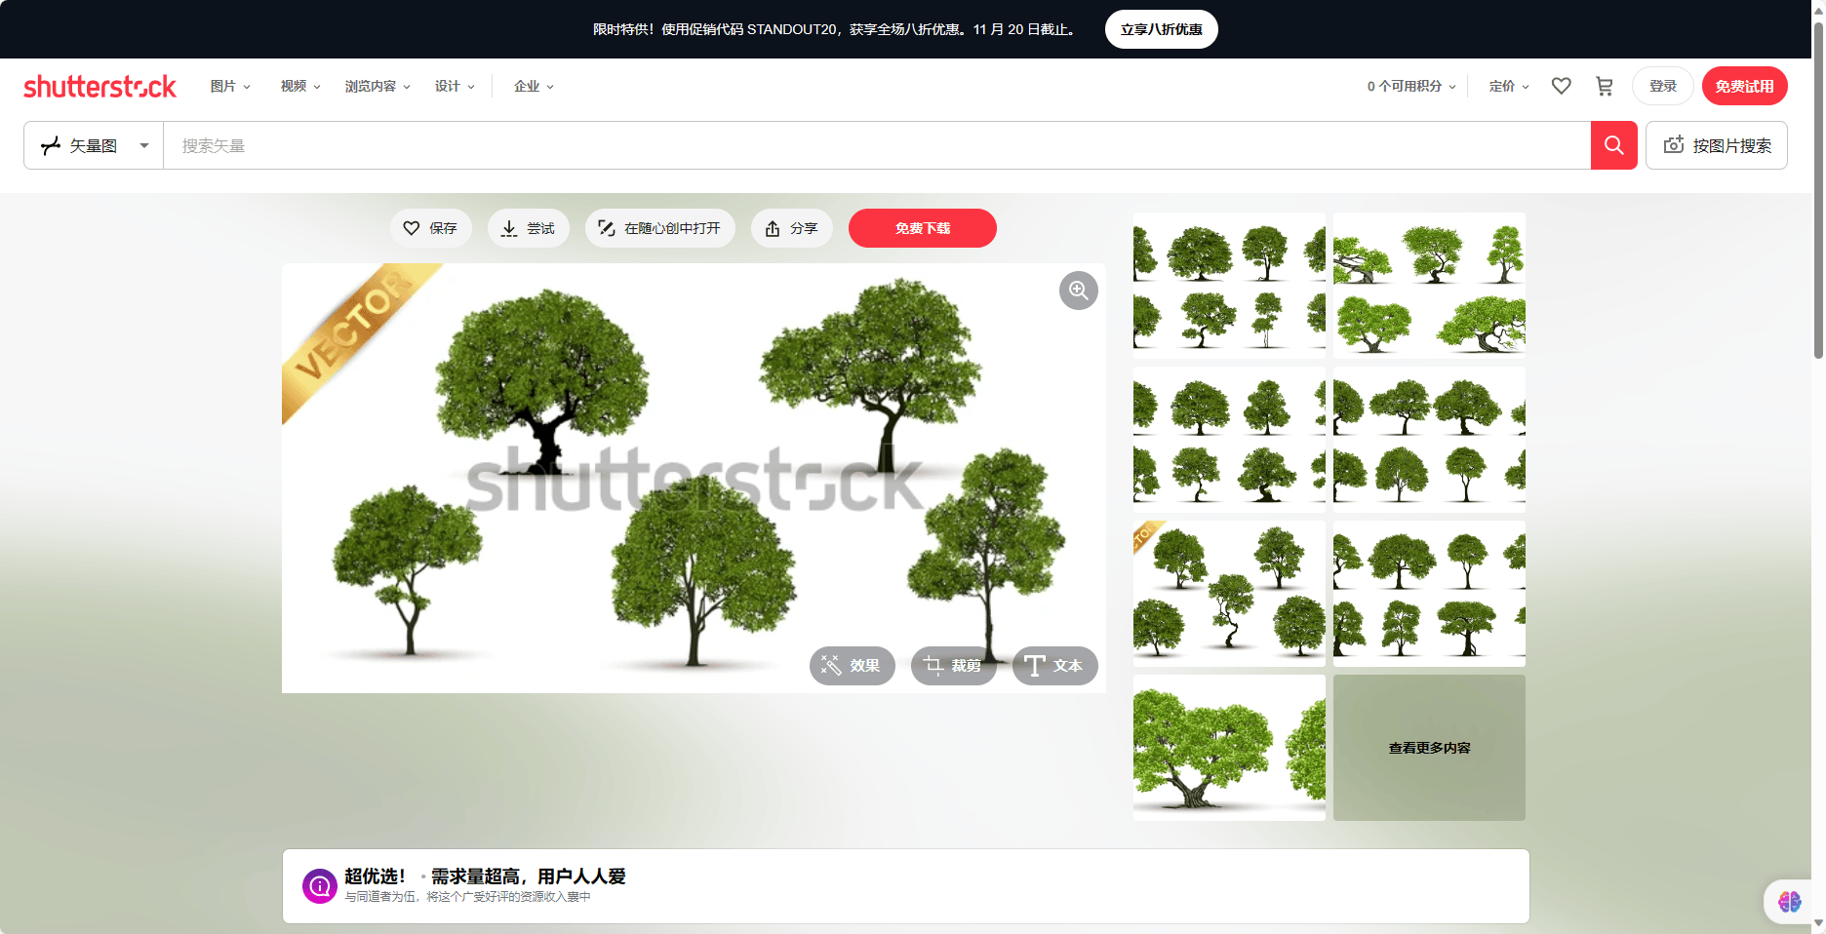Select the 裁剪 (Crop) tool
Viewport: 1826px width, 934px height.
(953, 666)
